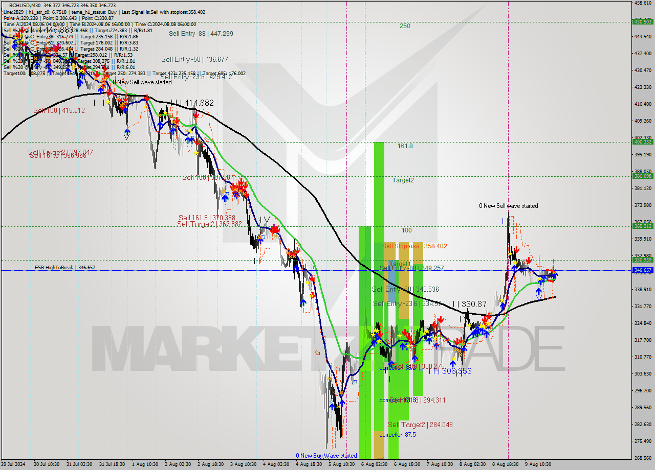Image resolution: width=655 pixels, height=470 pixels.
Task: Click the 'I I I 330.87' wave label
Action: 467,304
